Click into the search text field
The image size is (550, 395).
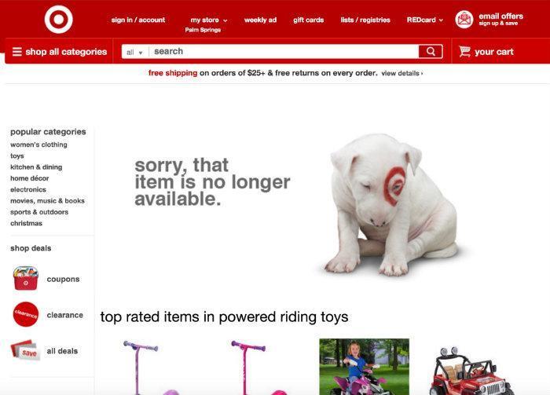click(x=284, y=52)
